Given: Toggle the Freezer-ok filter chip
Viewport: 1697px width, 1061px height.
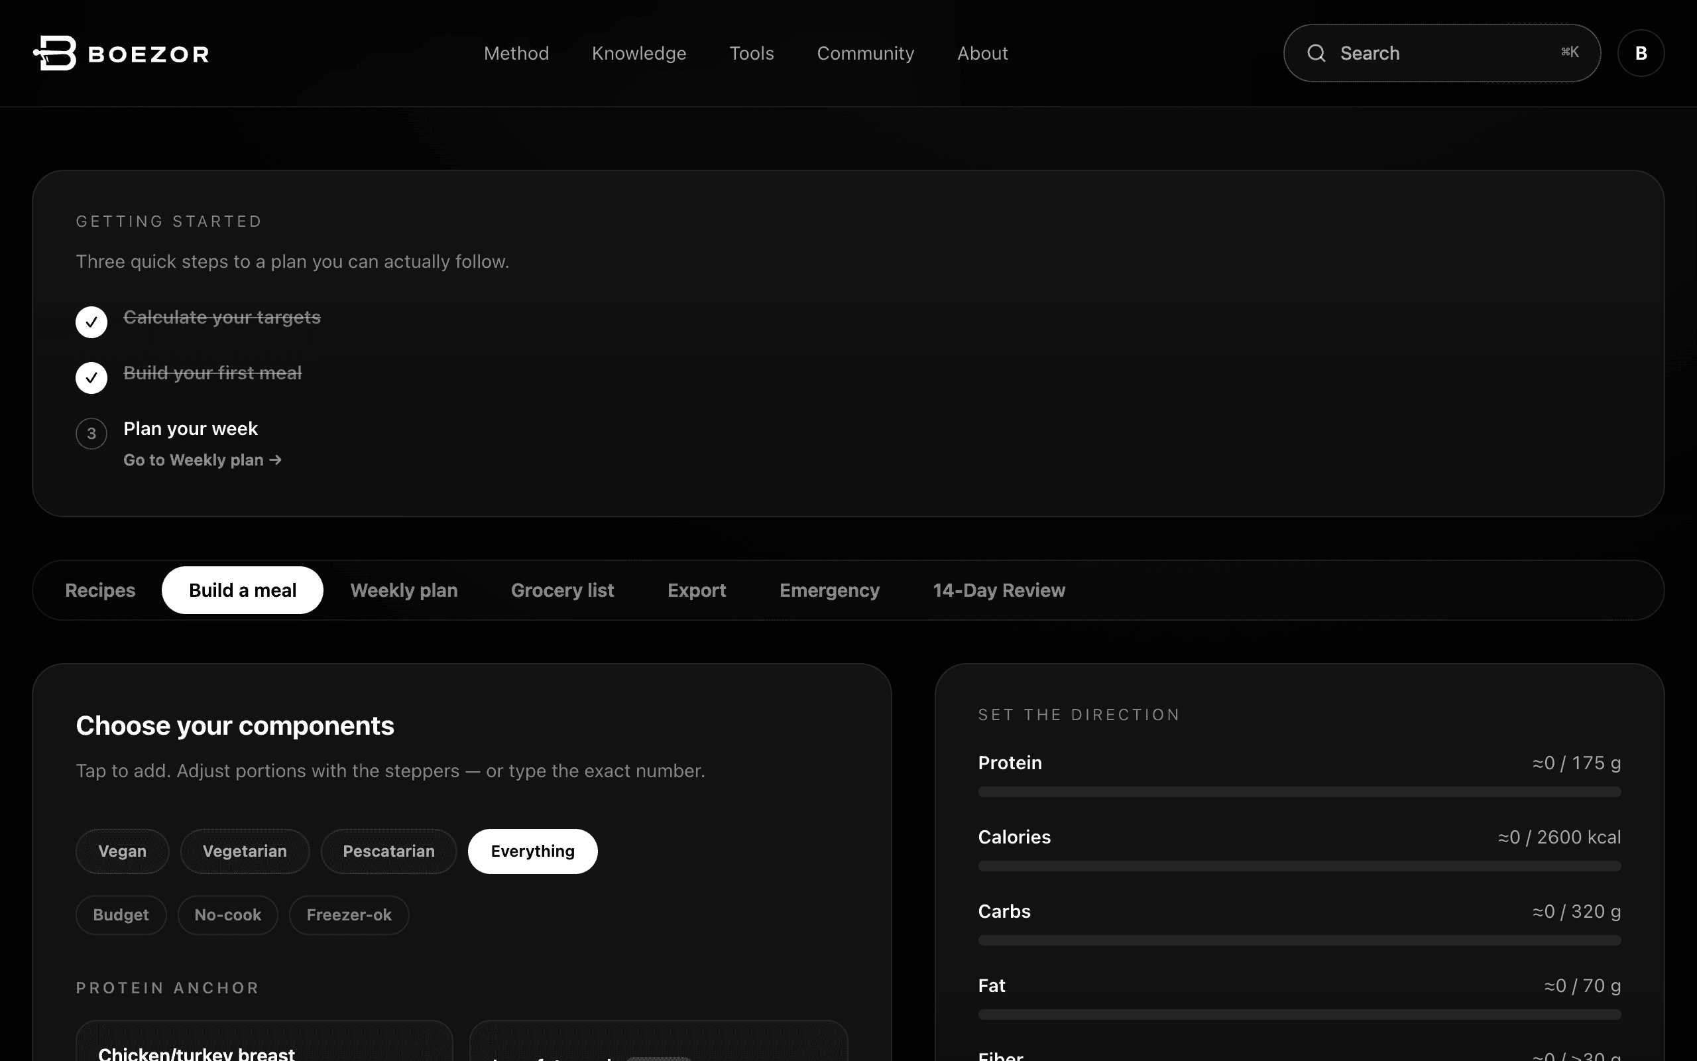Looking at the screenshot, I should pyautogui.click(x=349, y=915).
